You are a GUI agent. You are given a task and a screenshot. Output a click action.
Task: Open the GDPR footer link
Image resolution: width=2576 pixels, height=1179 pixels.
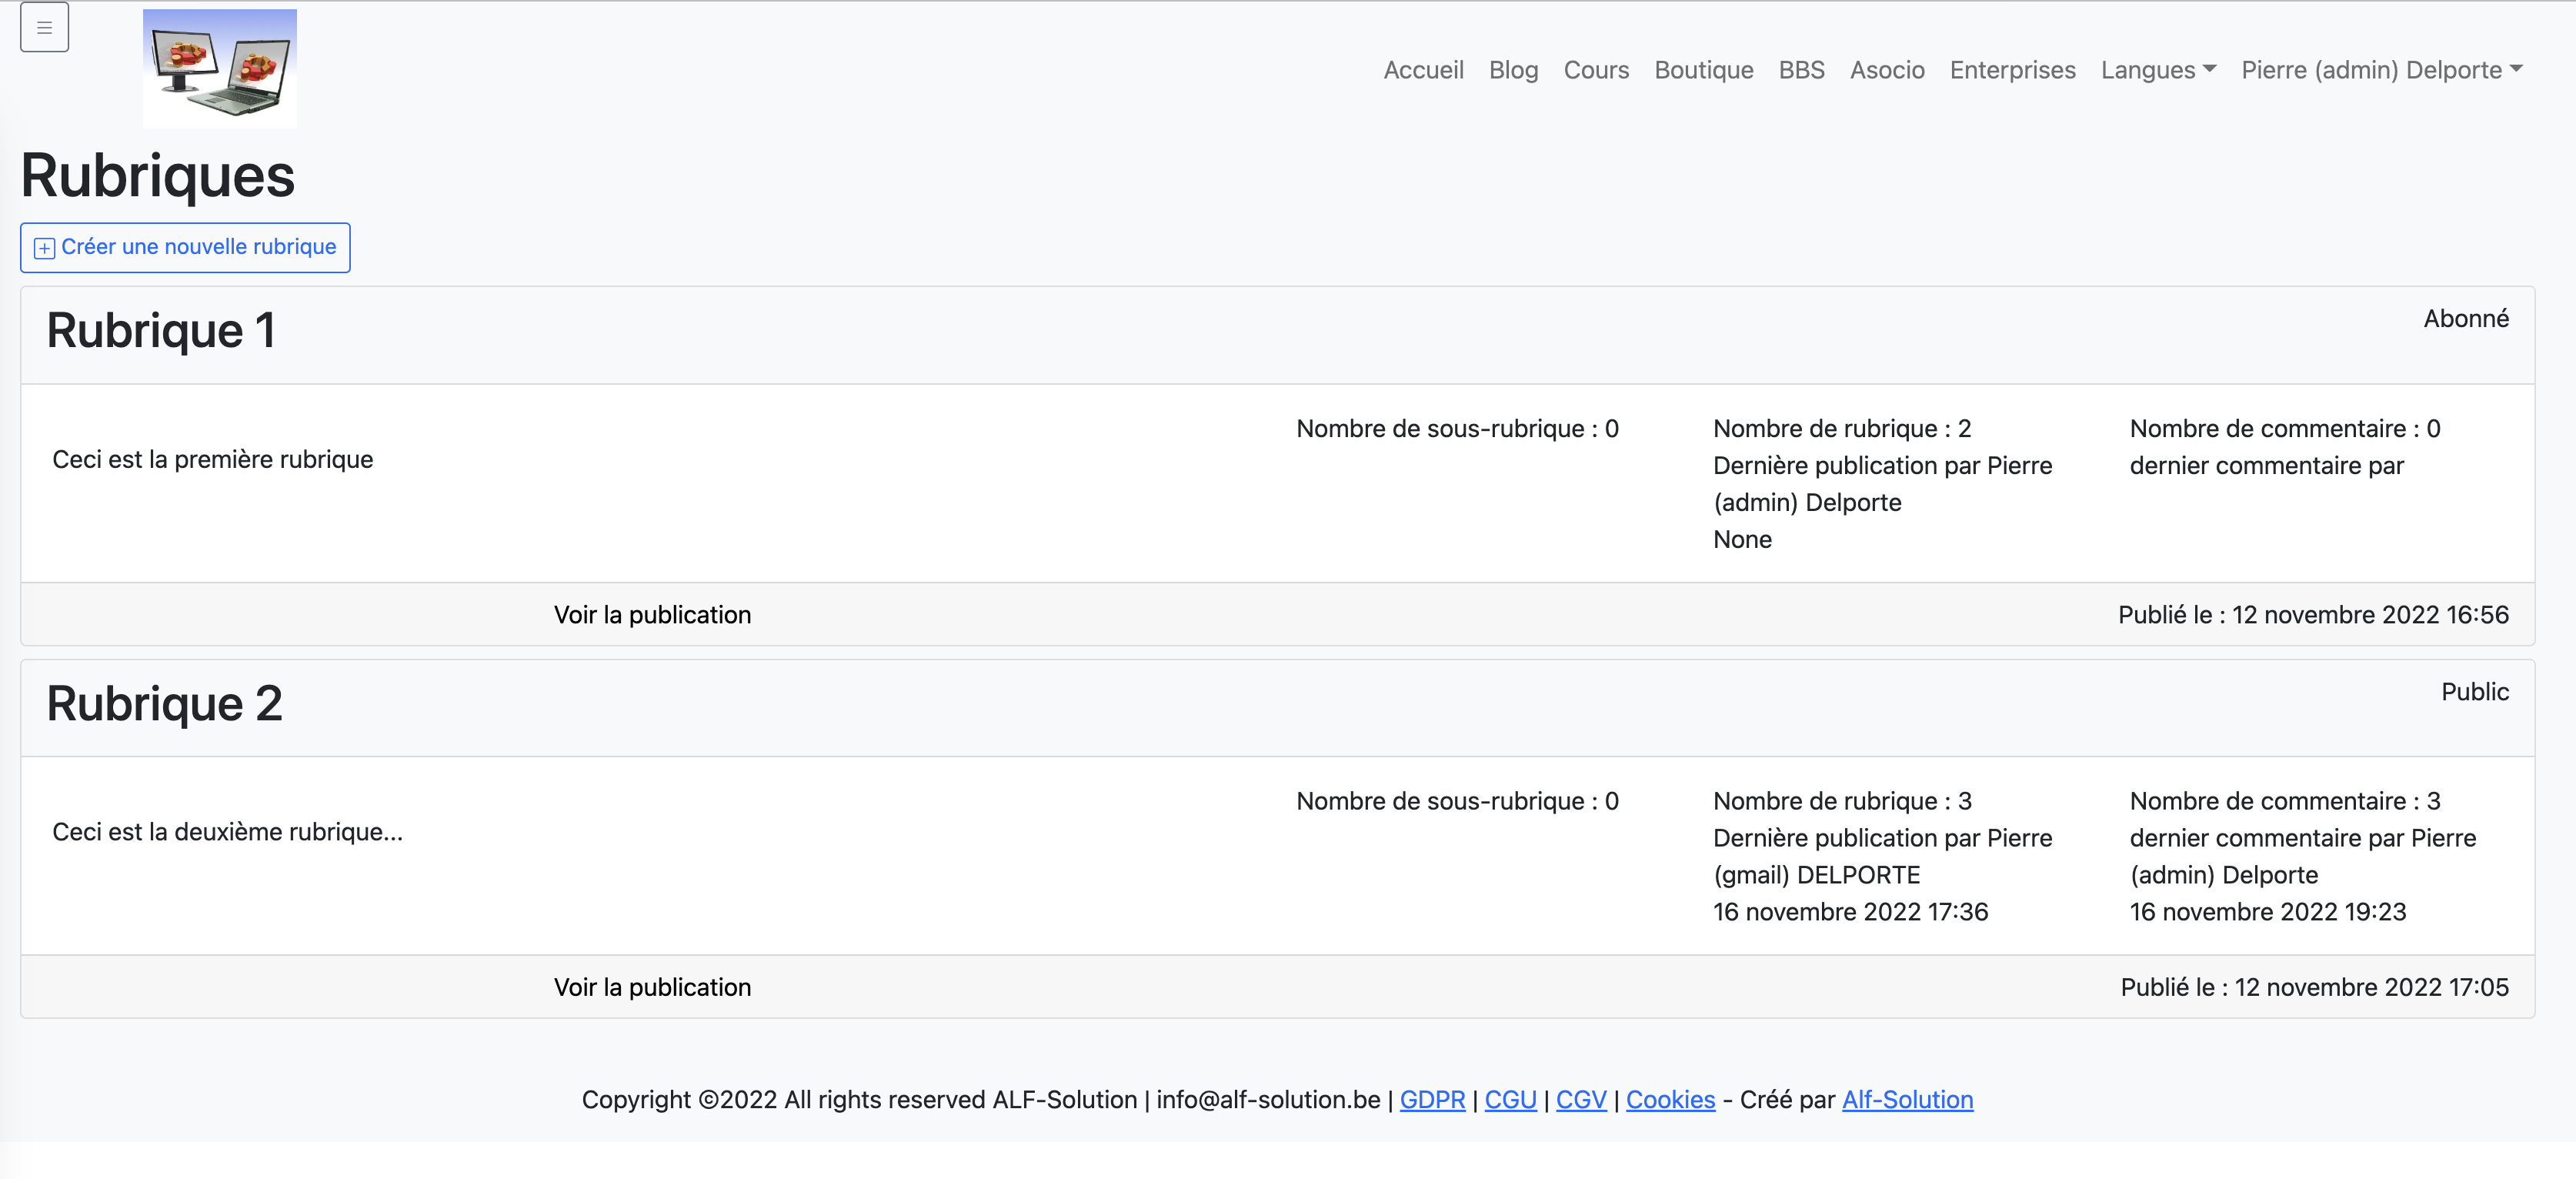[1431, 1099]
